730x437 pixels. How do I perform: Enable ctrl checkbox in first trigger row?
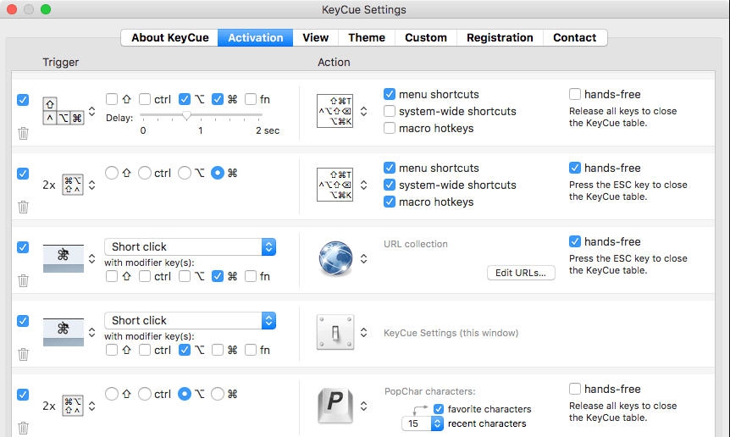pos(145,99)
